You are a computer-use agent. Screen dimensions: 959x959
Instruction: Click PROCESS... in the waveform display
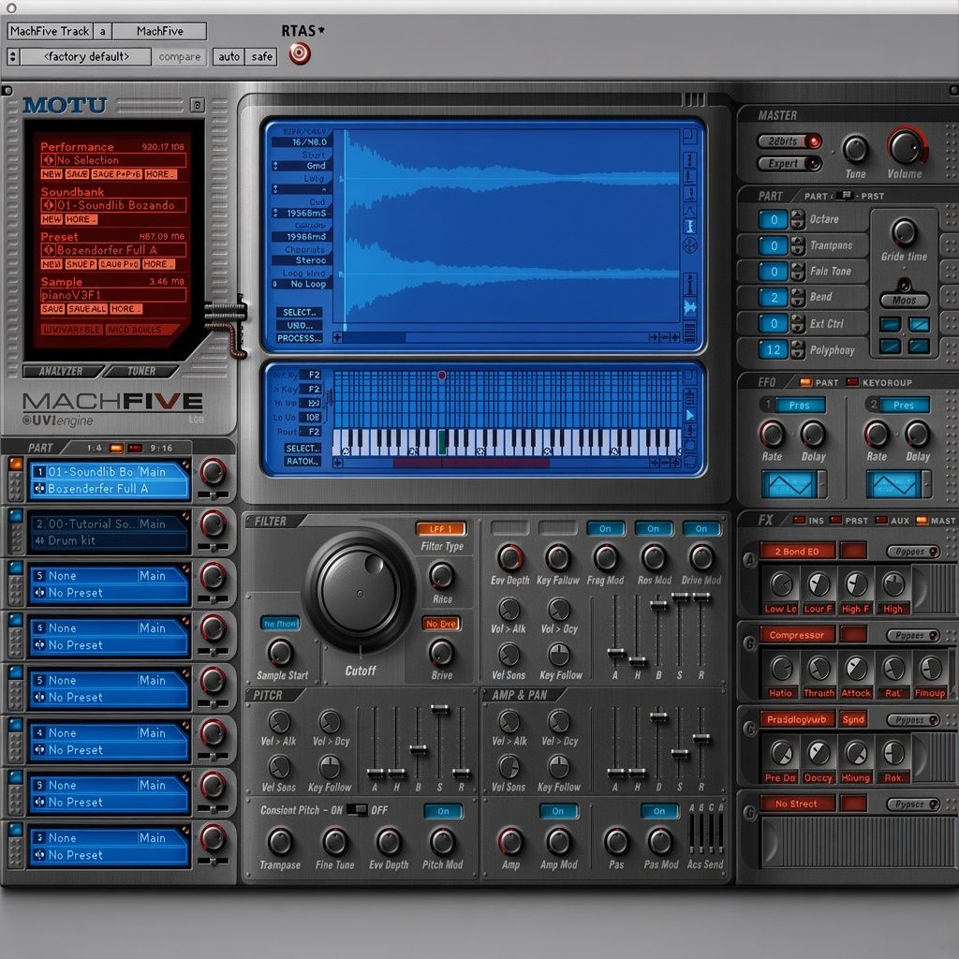click(299, 337)
